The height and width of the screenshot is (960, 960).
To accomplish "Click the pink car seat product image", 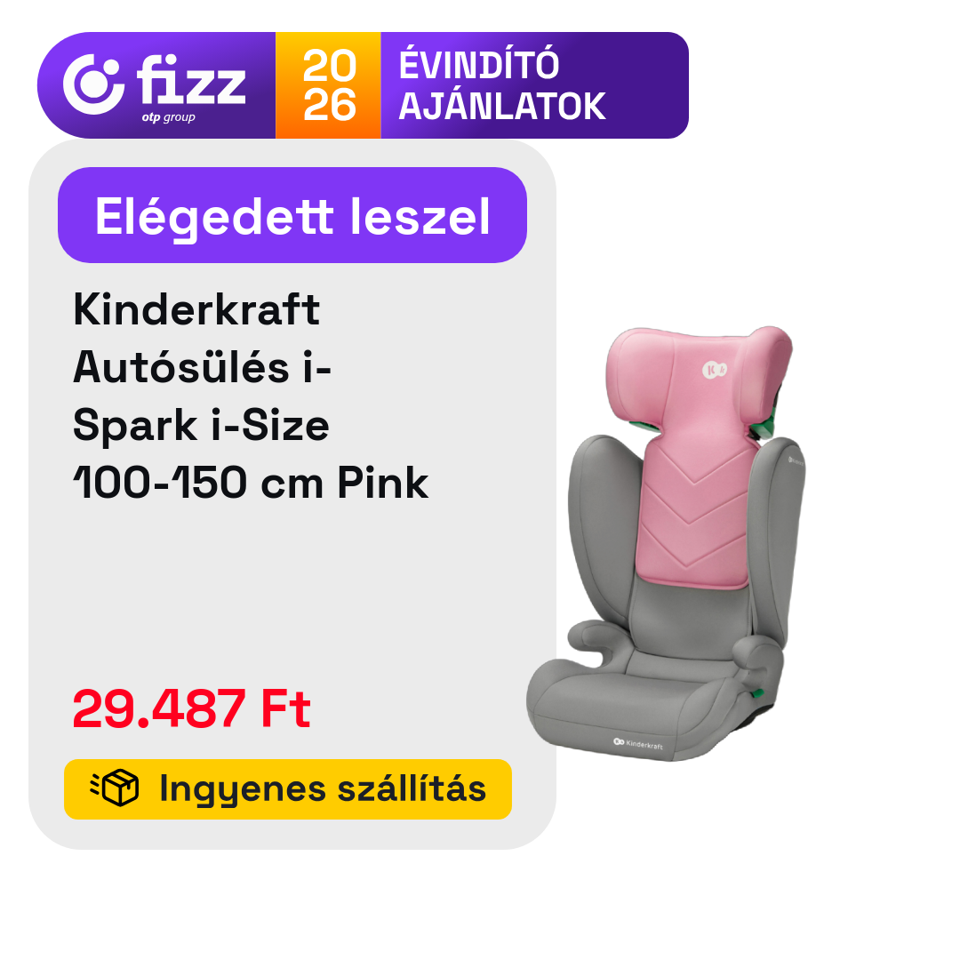I will pos(666,544).
